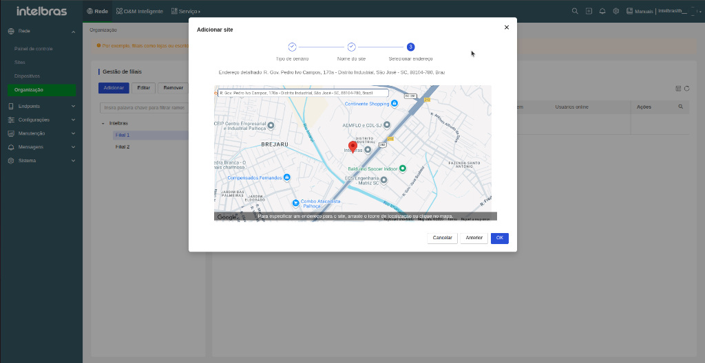Click the map address search field
Viewport: 705px width, 363px height.
[303, 93]
